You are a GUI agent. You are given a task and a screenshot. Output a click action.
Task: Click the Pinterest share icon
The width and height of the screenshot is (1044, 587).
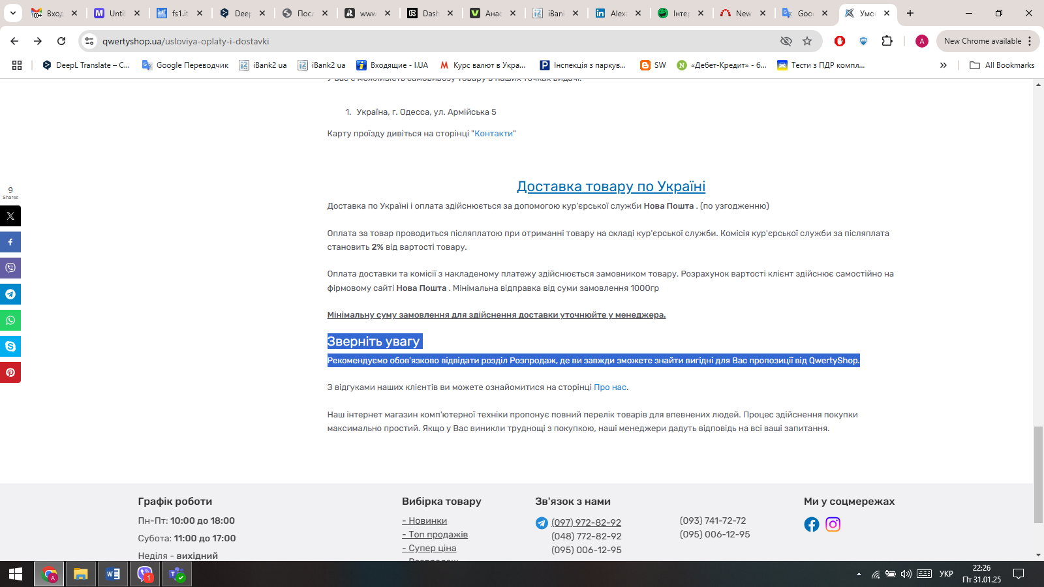[10, 372]
